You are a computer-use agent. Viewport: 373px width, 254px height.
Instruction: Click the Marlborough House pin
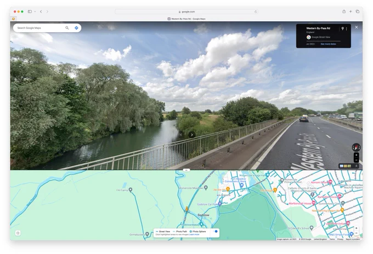point(314,203)
